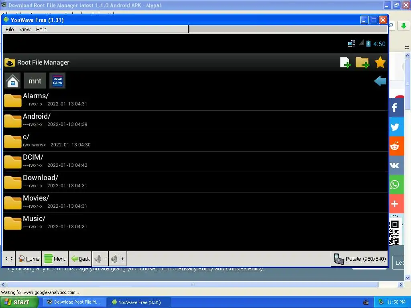
Task: Click the 2022-01-13 04:42 timestamp of DCIM
Action: click(x=67, y=165)
